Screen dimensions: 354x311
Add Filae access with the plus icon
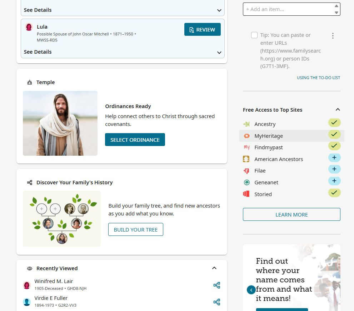334,169
